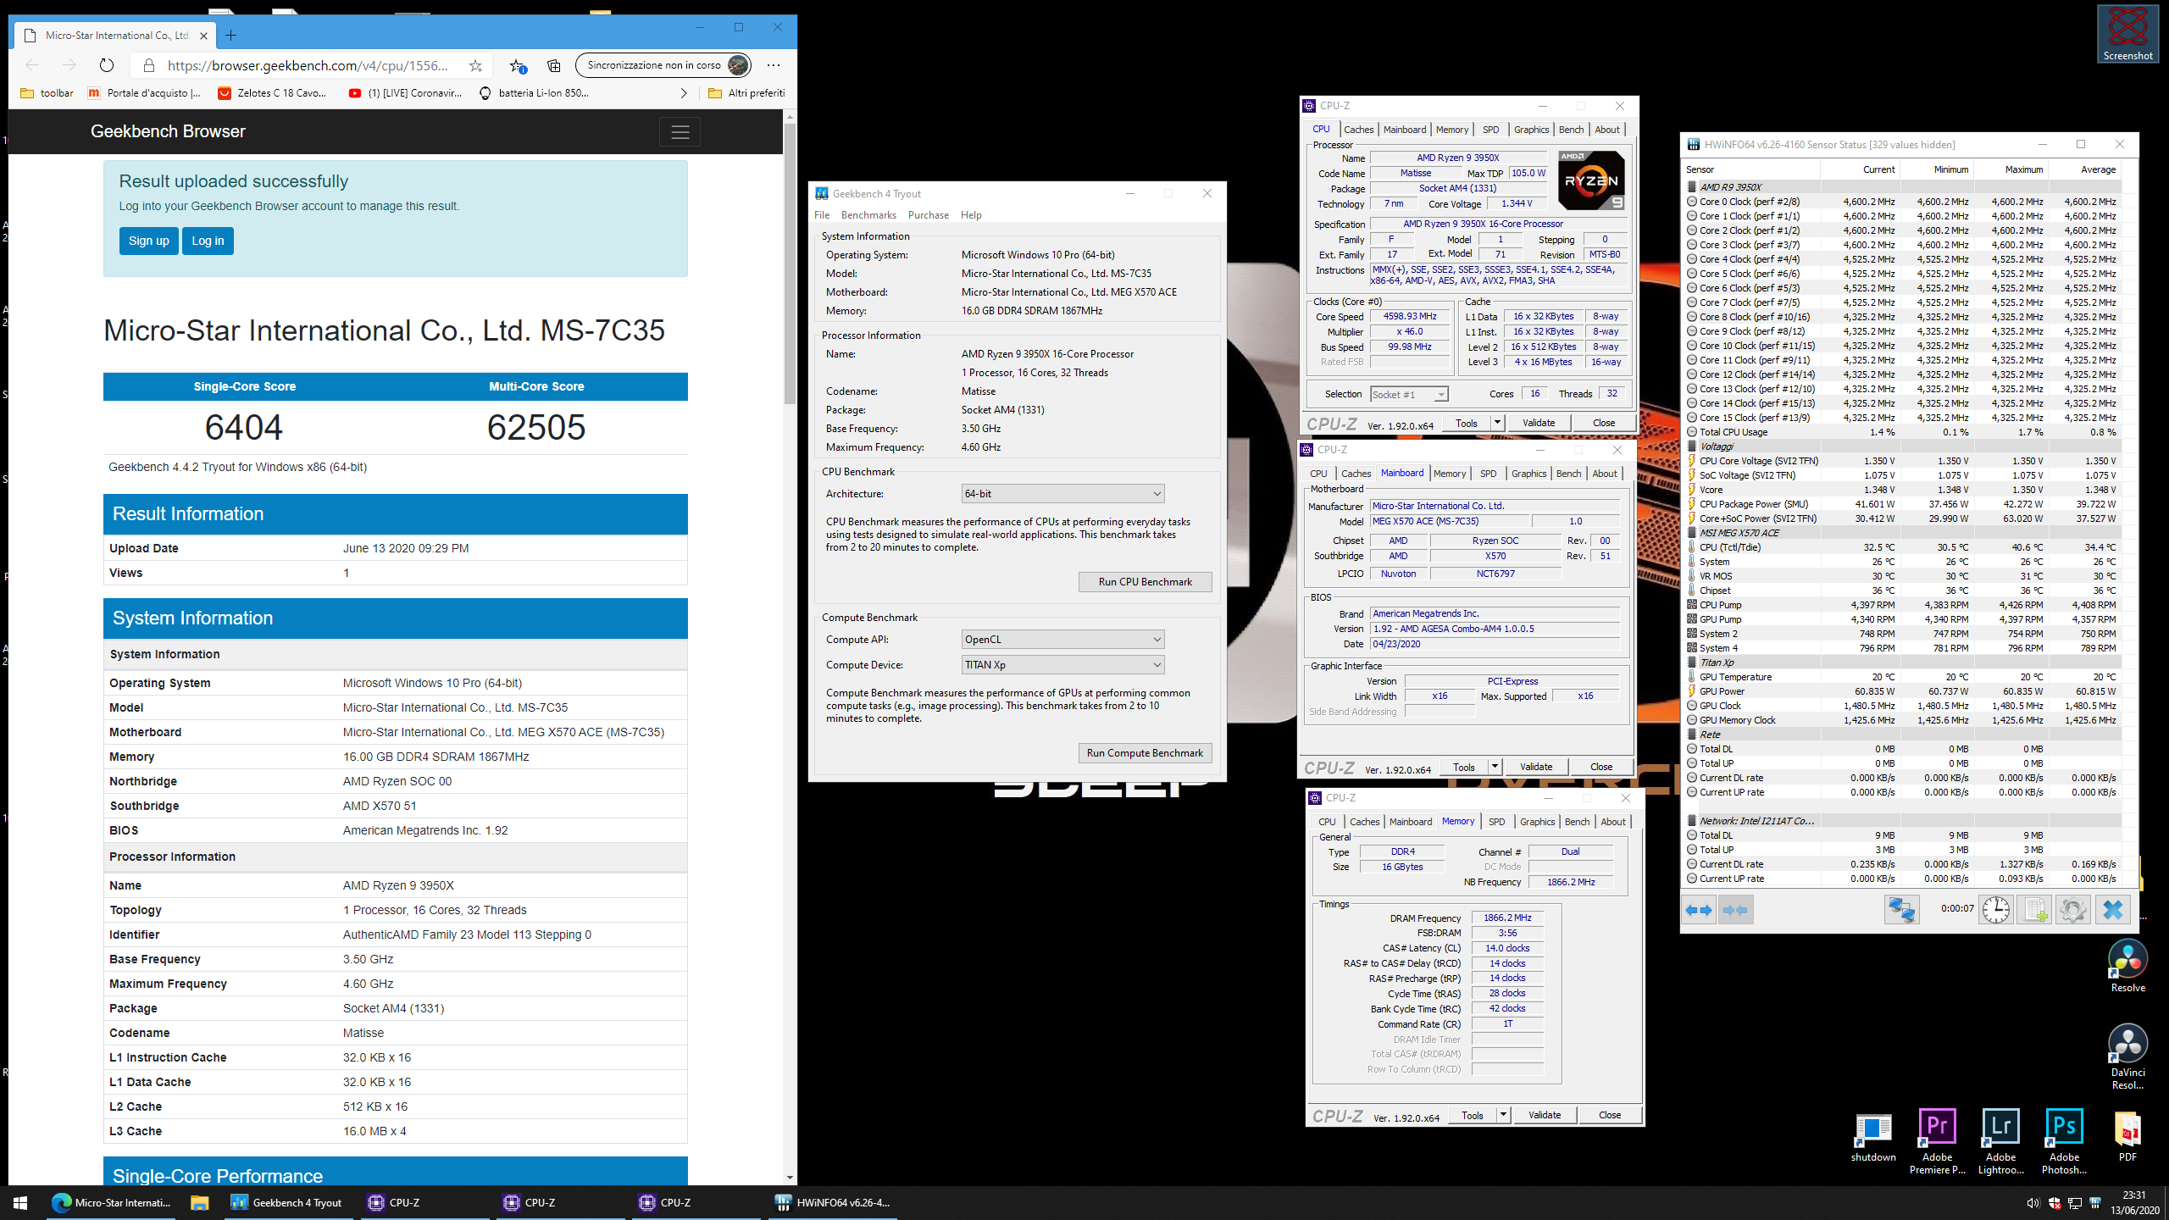Launch Adobe Premiere Pro desktop icon
Image resolution: width=2169 pixels, height=1220 pixels.
1937,1142
